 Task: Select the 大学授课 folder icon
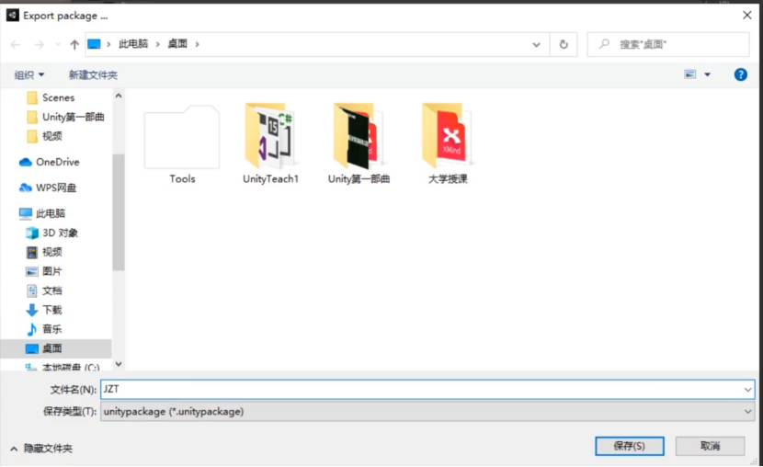coord(447,136)
